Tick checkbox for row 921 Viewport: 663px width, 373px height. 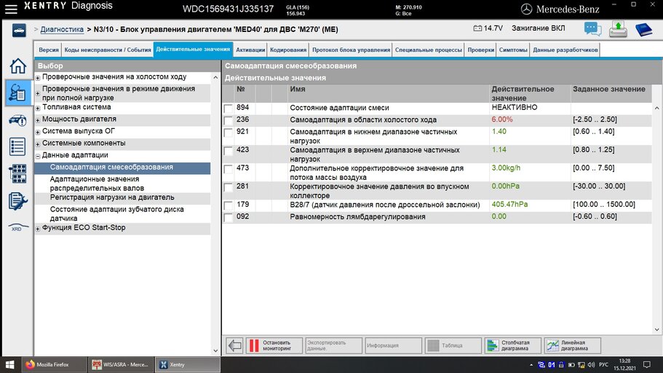tap(229, 133)
